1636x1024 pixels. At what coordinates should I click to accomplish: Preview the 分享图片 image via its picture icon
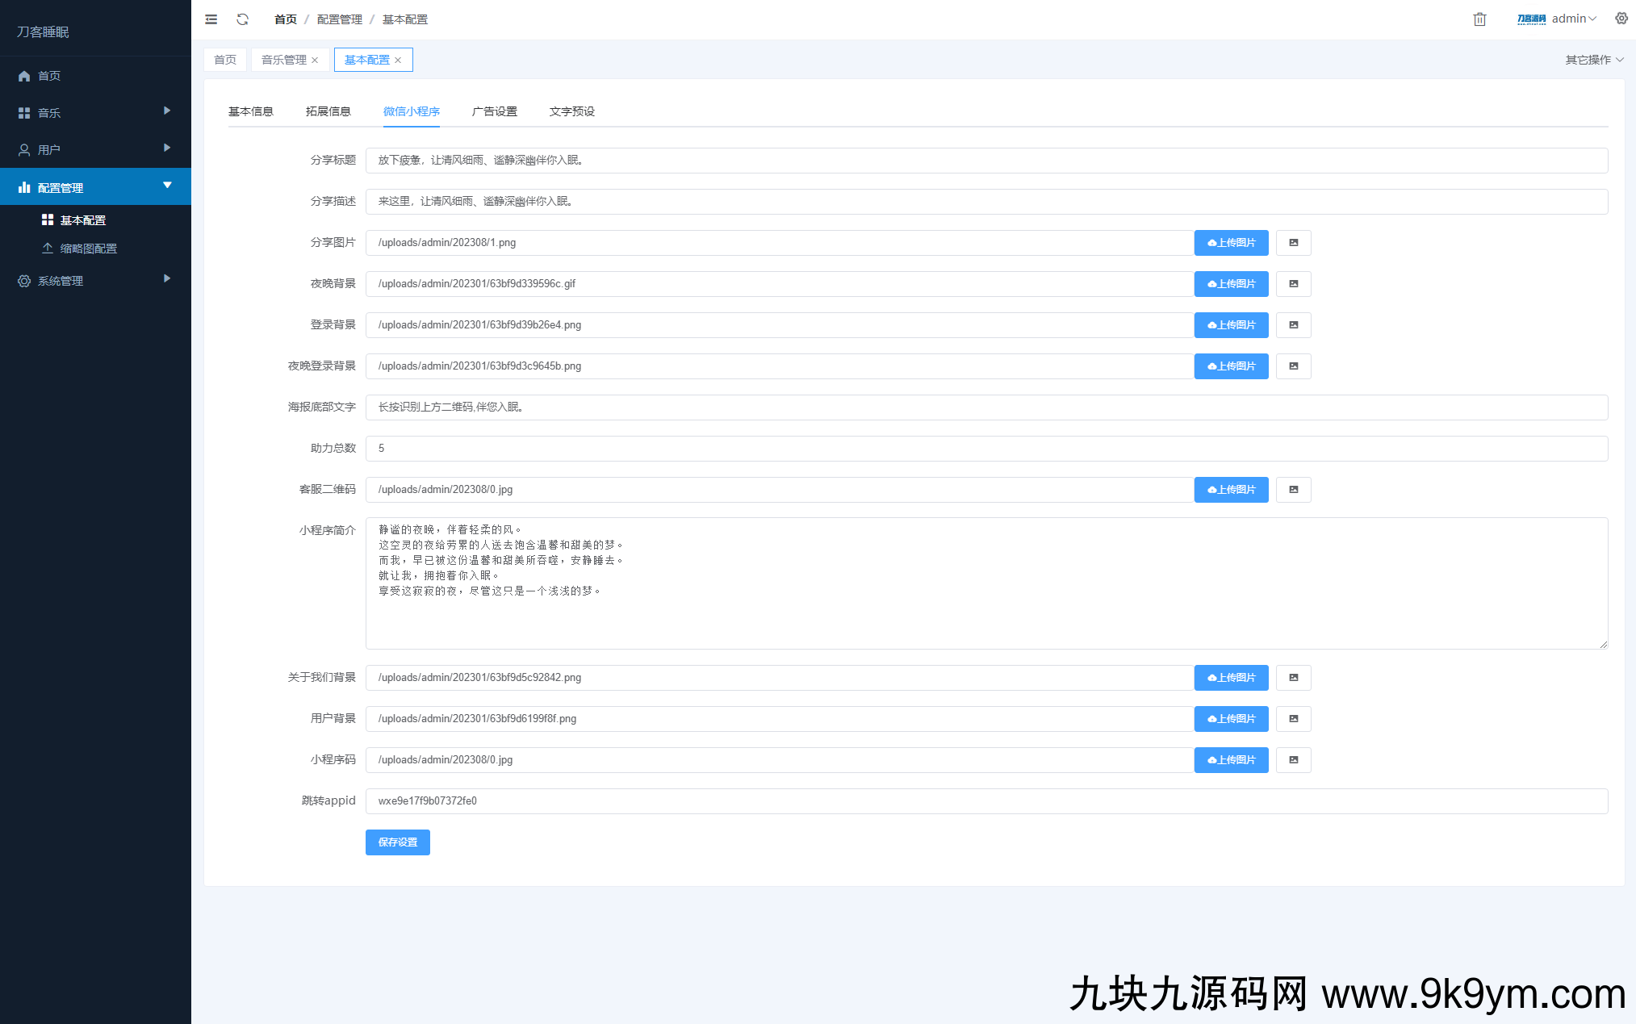1293,242
